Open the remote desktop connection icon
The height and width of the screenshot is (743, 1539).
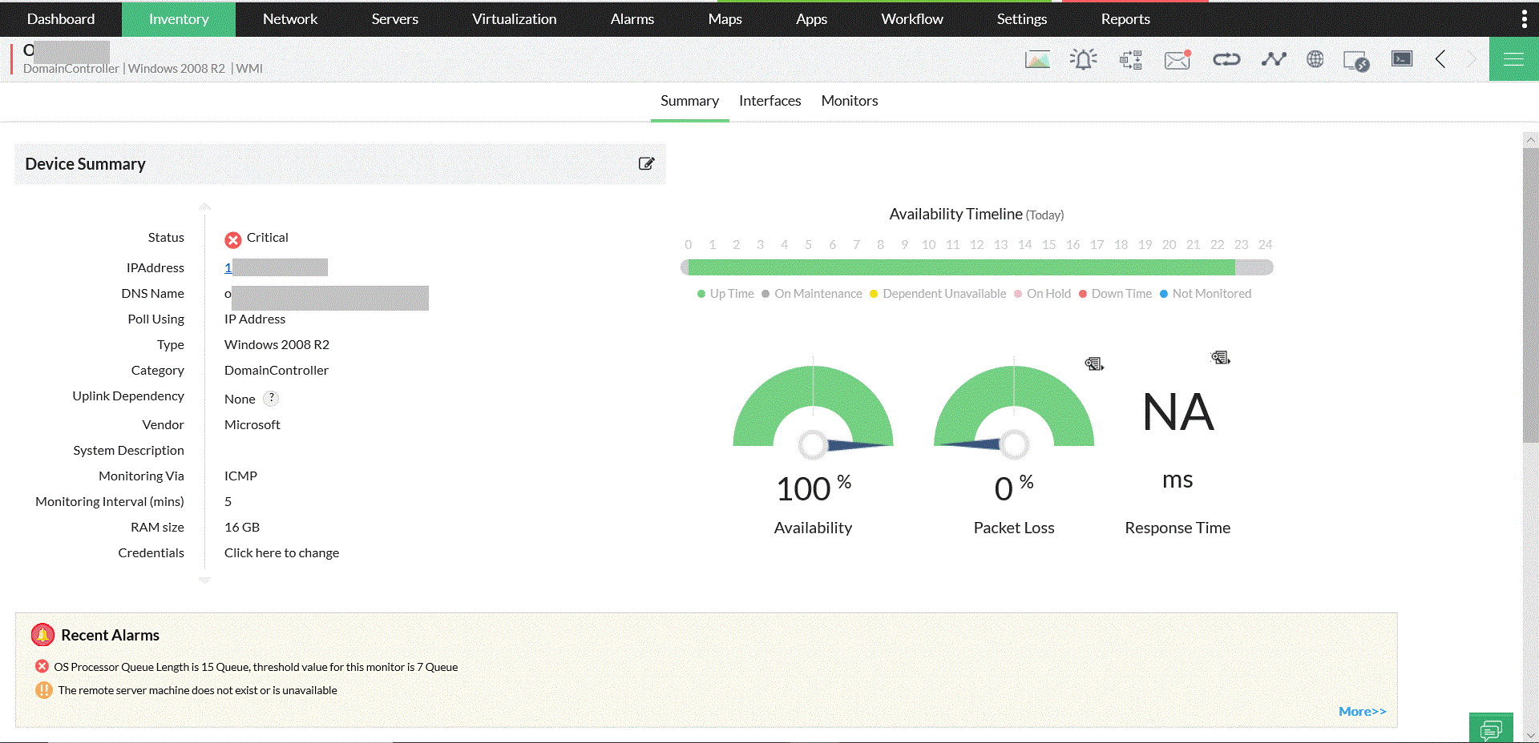tap(1356, 58)
